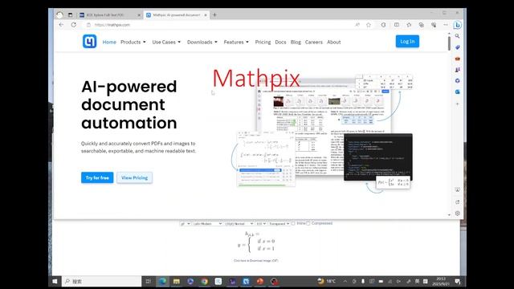Open File Explorer from taskbar
This screenshot has width=514, height=289.
coord(177,281)
